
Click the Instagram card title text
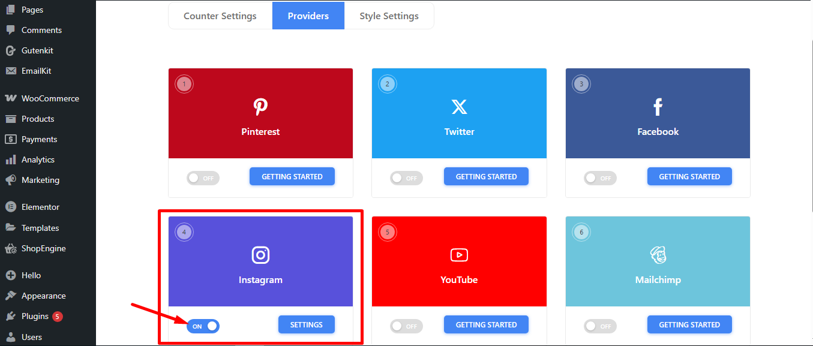(260, 280)
